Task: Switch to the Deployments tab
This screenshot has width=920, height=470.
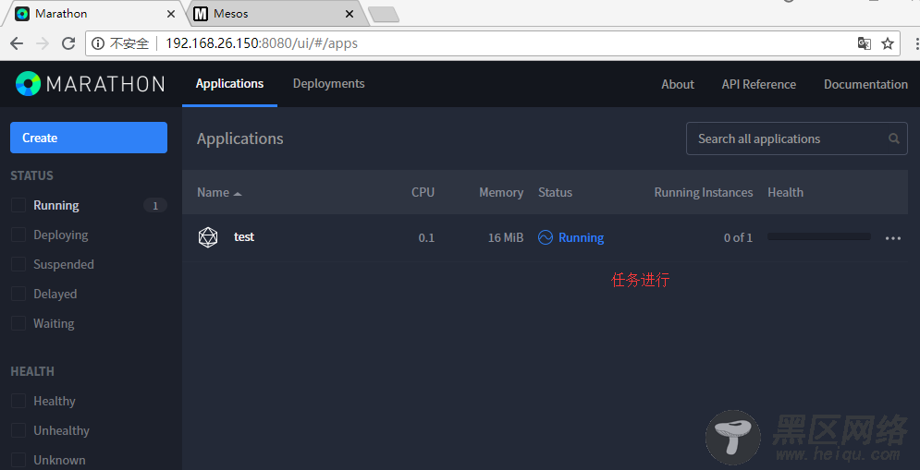Action: [x=328, y=84]
